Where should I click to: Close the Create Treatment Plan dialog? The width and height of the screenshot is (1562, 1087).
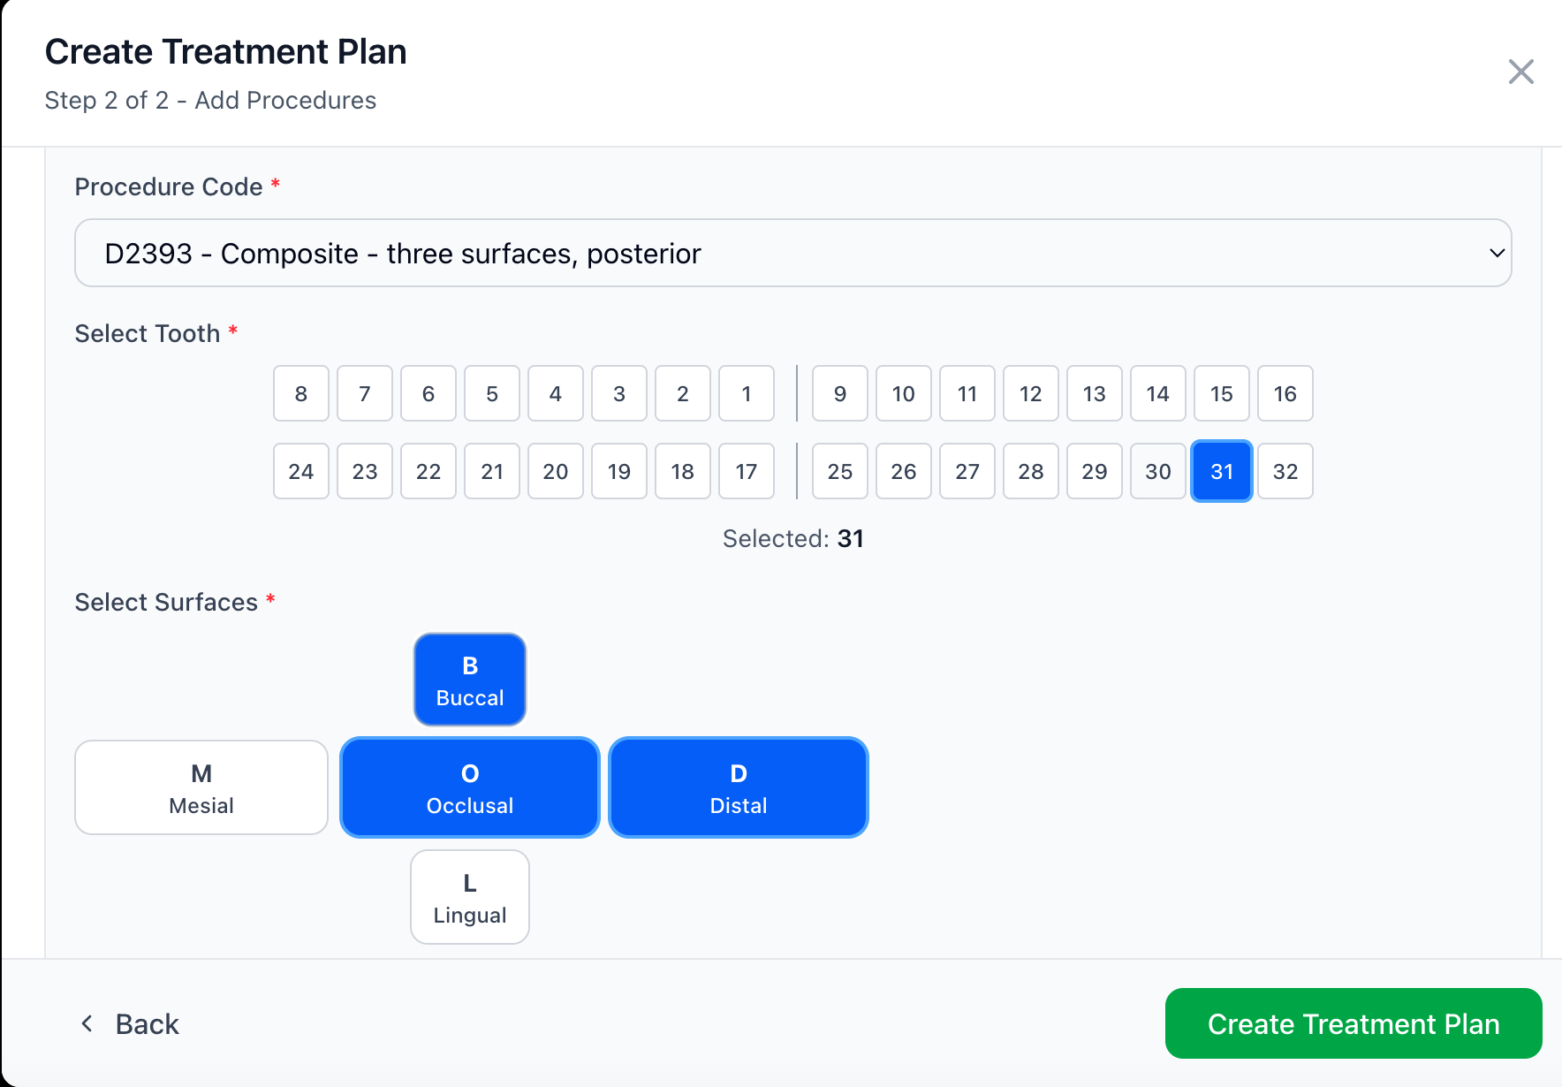[1521, 72]
